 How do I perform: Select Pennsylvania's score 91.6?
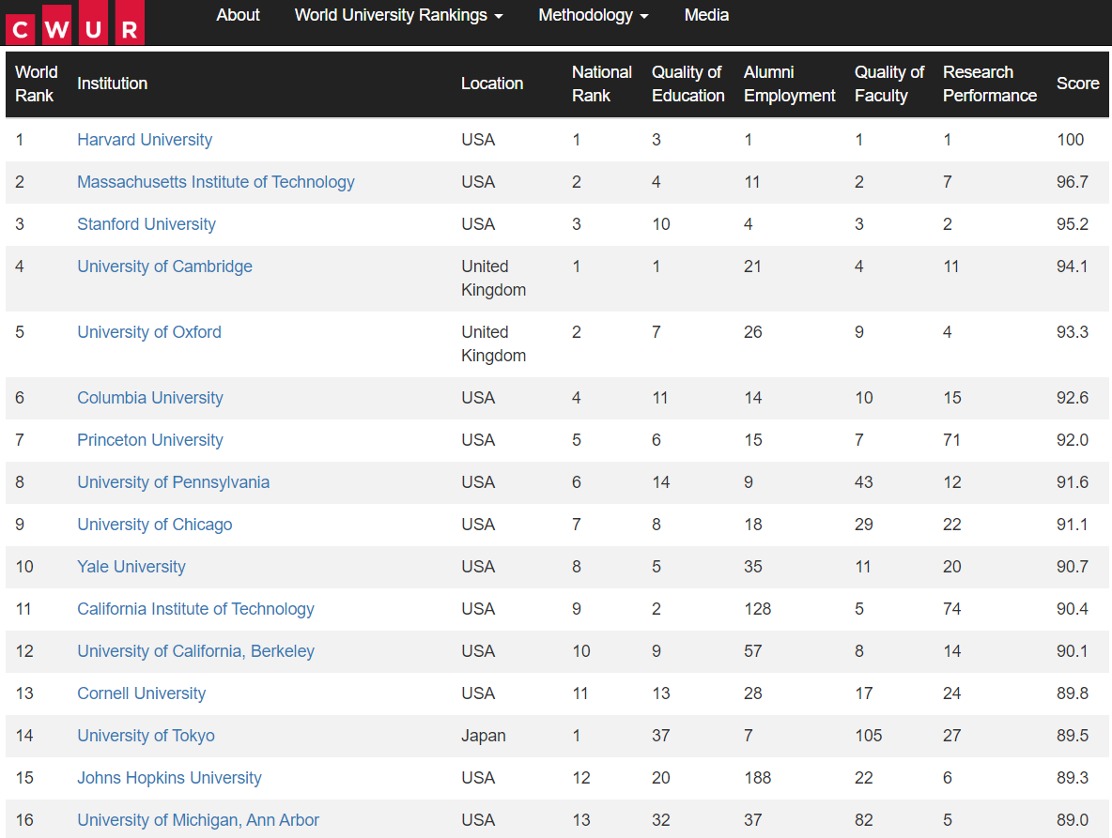coord(1073,482)
